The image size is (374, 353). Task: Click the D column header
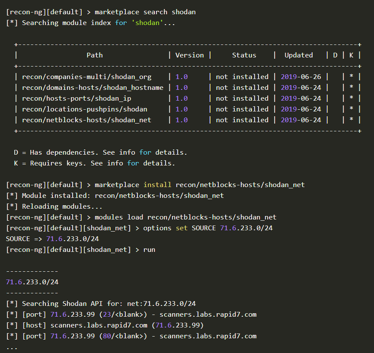(x=335, y=55)
